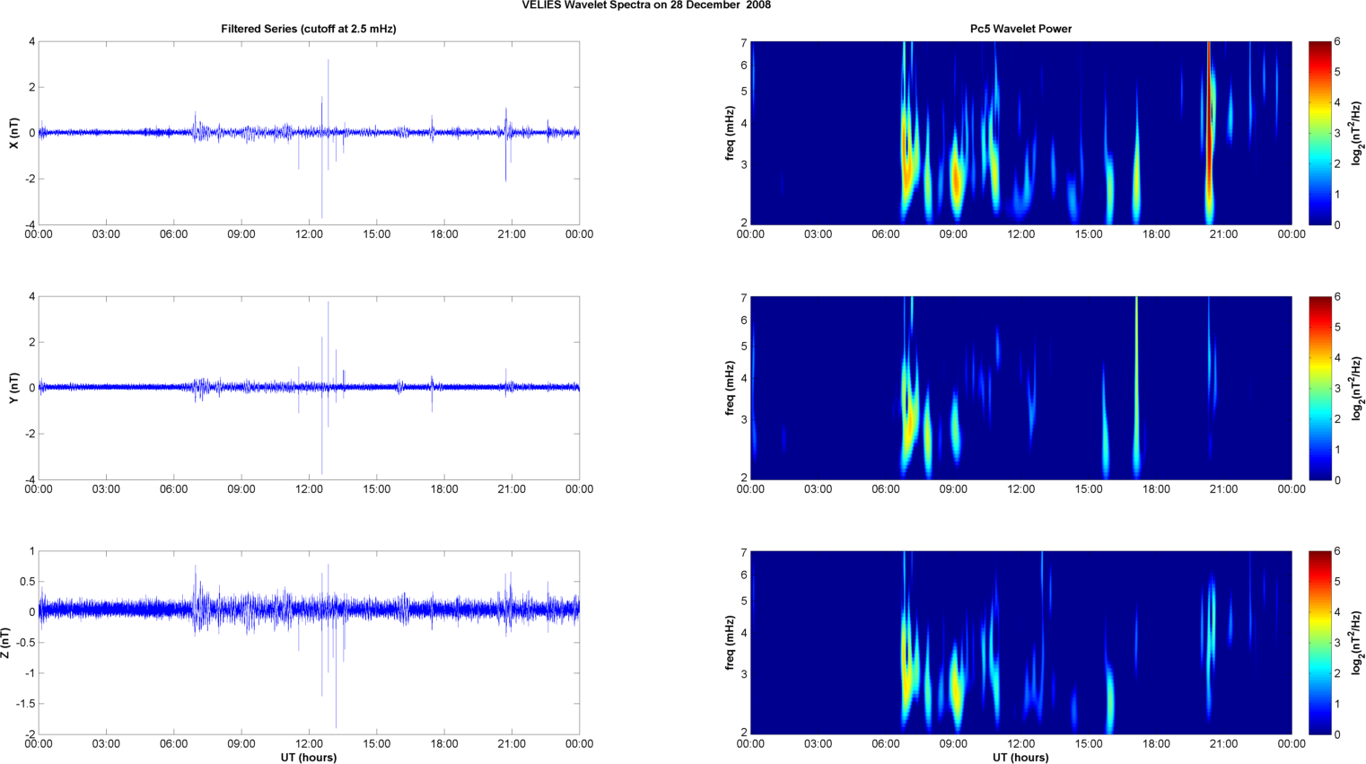Click the Y component filtered time series plot
The height and width of the screenshot is (764, 1366).
coord(309,388)
